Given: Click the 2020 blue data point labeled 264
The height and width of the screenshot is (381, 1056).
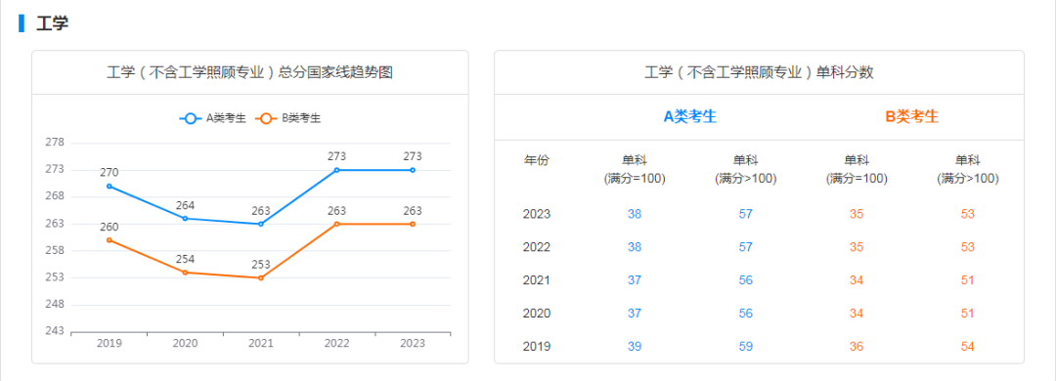Looking at the screenshot, I should pos(185,218).
